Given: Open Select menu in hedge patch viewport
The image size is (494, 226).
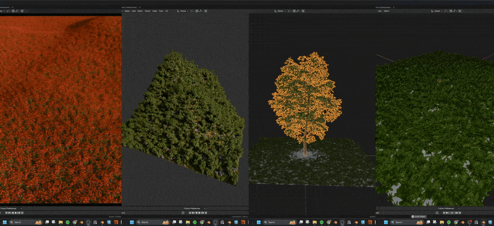Looking at the screenshot, I should click(x=127, y=10).
